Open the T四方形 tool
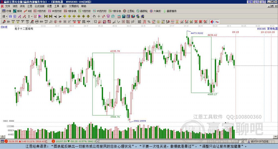Viewport: 278px width, 149px height. (x=85, y=11)
